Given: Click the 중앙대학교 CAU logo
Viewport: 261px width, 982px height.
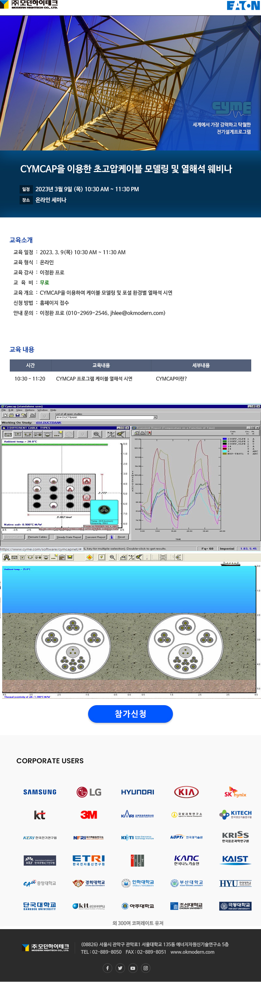Looking at the screenshot, I should pos(39,883).
